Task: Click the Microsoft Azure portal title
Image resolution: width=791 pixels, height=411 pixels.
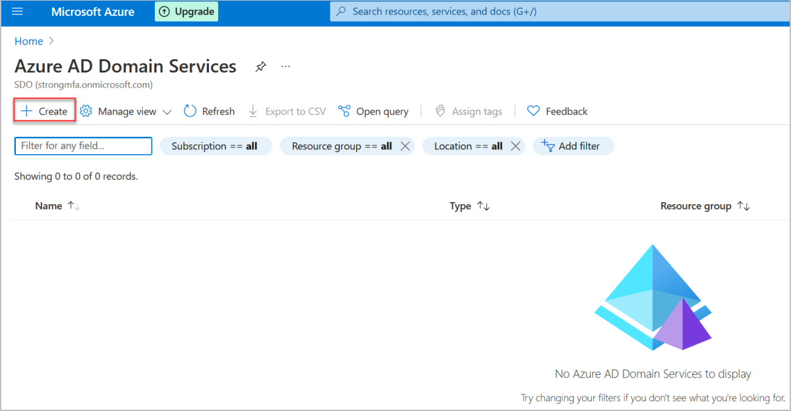Action: [x=93, y=12]
